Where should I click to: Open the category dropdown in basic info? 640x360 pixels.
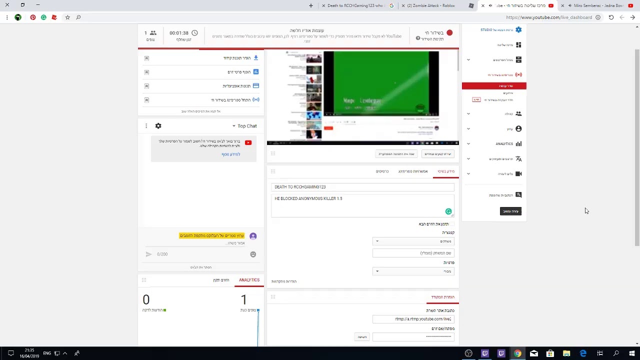point(413,241)
